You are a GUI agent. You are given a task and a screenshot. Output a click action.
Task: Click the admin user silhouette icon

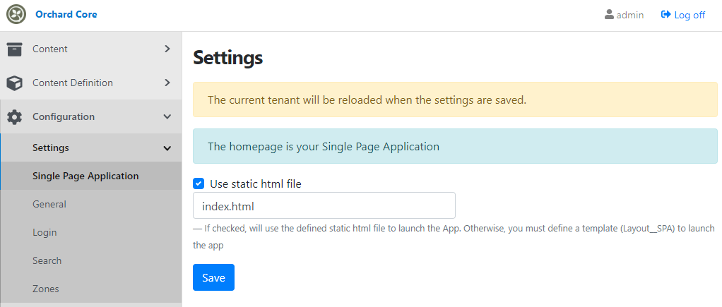[609, 15]
